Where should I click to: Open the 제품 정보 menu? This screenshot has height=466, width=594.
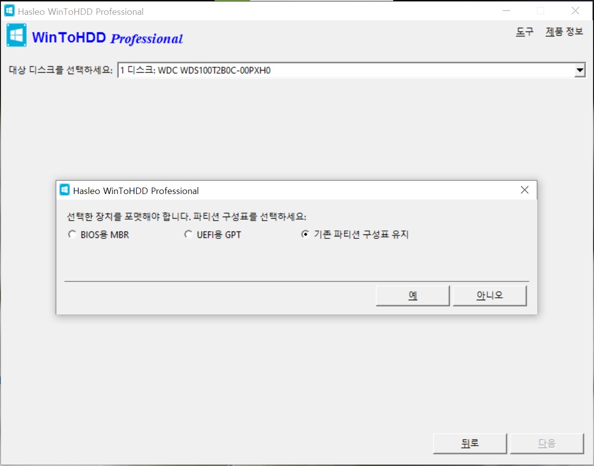click(x=564, y=32)
